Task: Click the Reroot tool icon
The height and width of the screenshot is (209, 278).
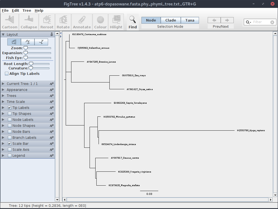Action: (47, 22)
